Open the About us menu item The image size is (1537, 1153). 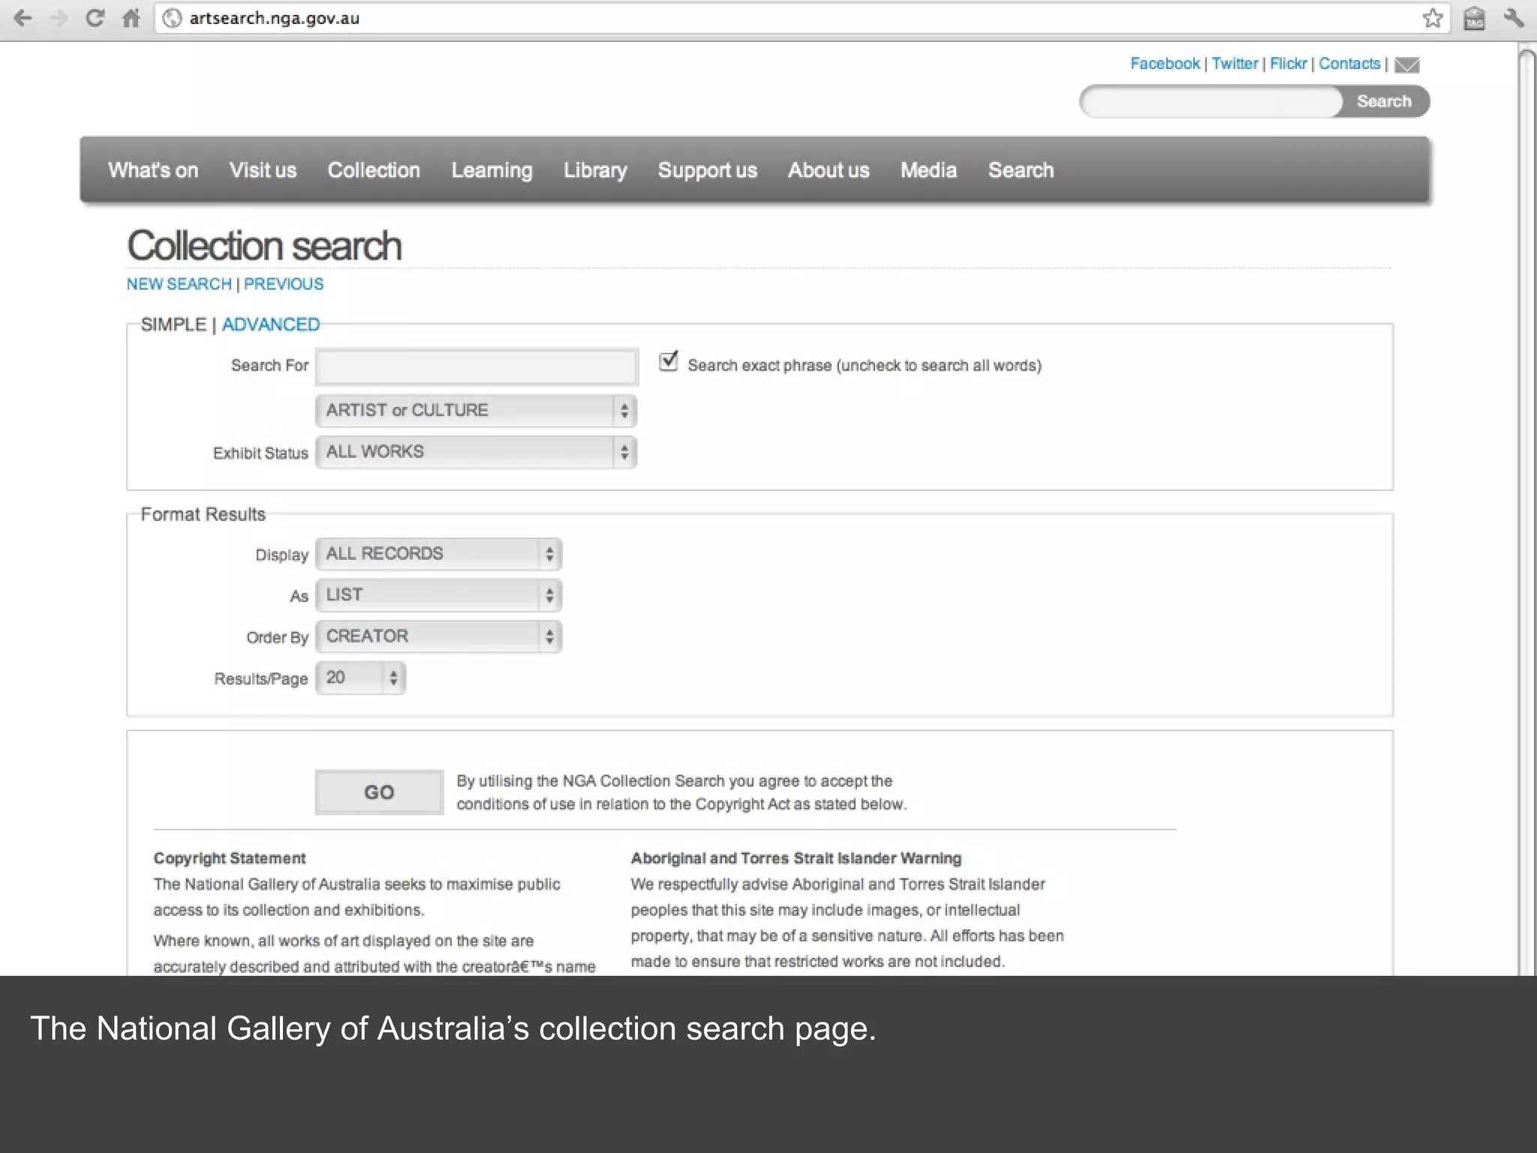point(829,170)
